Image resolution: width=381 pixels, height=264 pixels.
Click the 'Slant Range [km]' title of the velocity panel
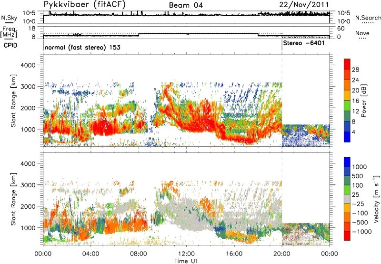pos(13,199)
